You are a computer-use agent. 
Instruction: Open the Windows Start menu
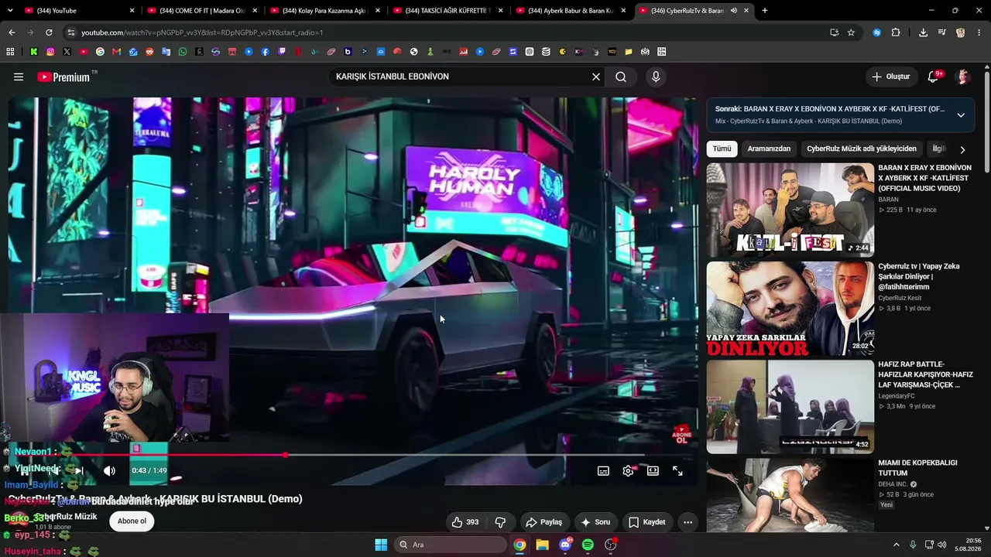coord(381,545)
